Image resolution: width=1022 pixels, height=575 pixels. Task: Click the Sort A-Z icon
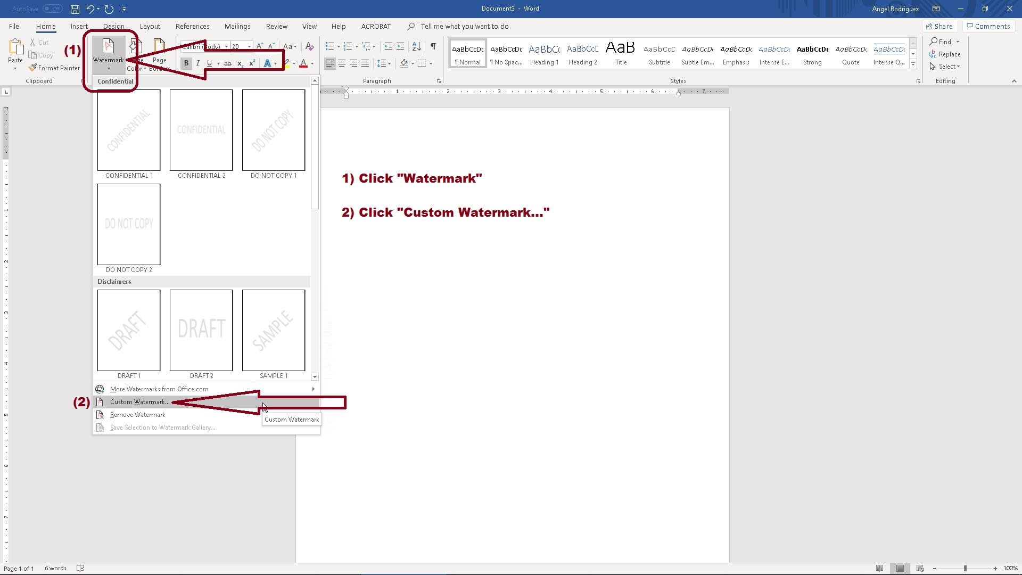417,46
